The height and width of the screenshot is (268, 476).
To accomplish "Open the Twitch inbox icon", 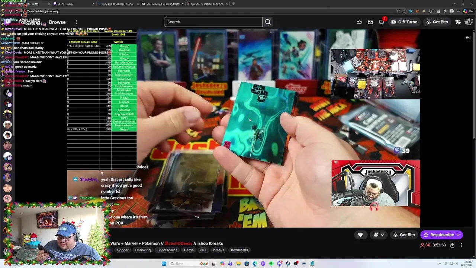I will pos(370,22).
